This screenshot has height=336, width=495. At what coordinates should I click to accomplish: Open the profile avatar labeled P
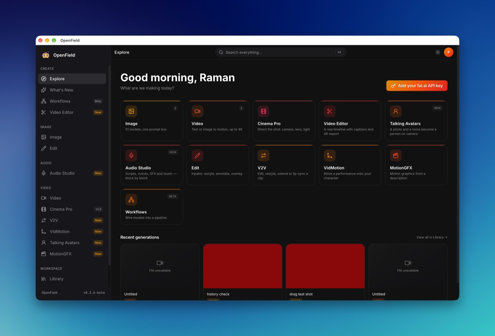(x=449, y=52)
